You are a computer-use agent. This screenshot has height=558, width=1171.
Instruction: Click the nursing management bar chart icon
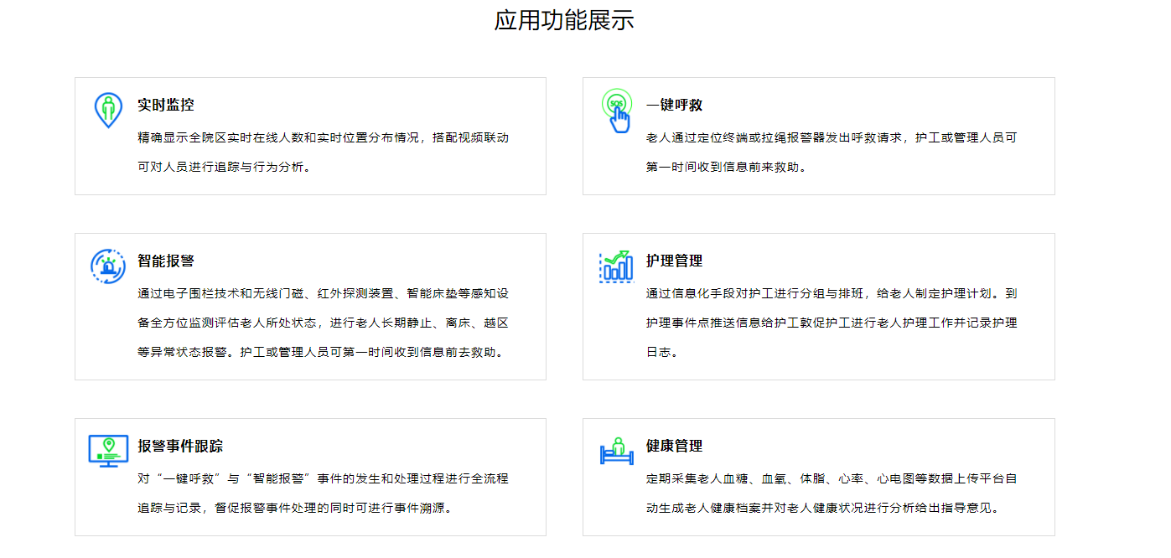click(616, 266)
